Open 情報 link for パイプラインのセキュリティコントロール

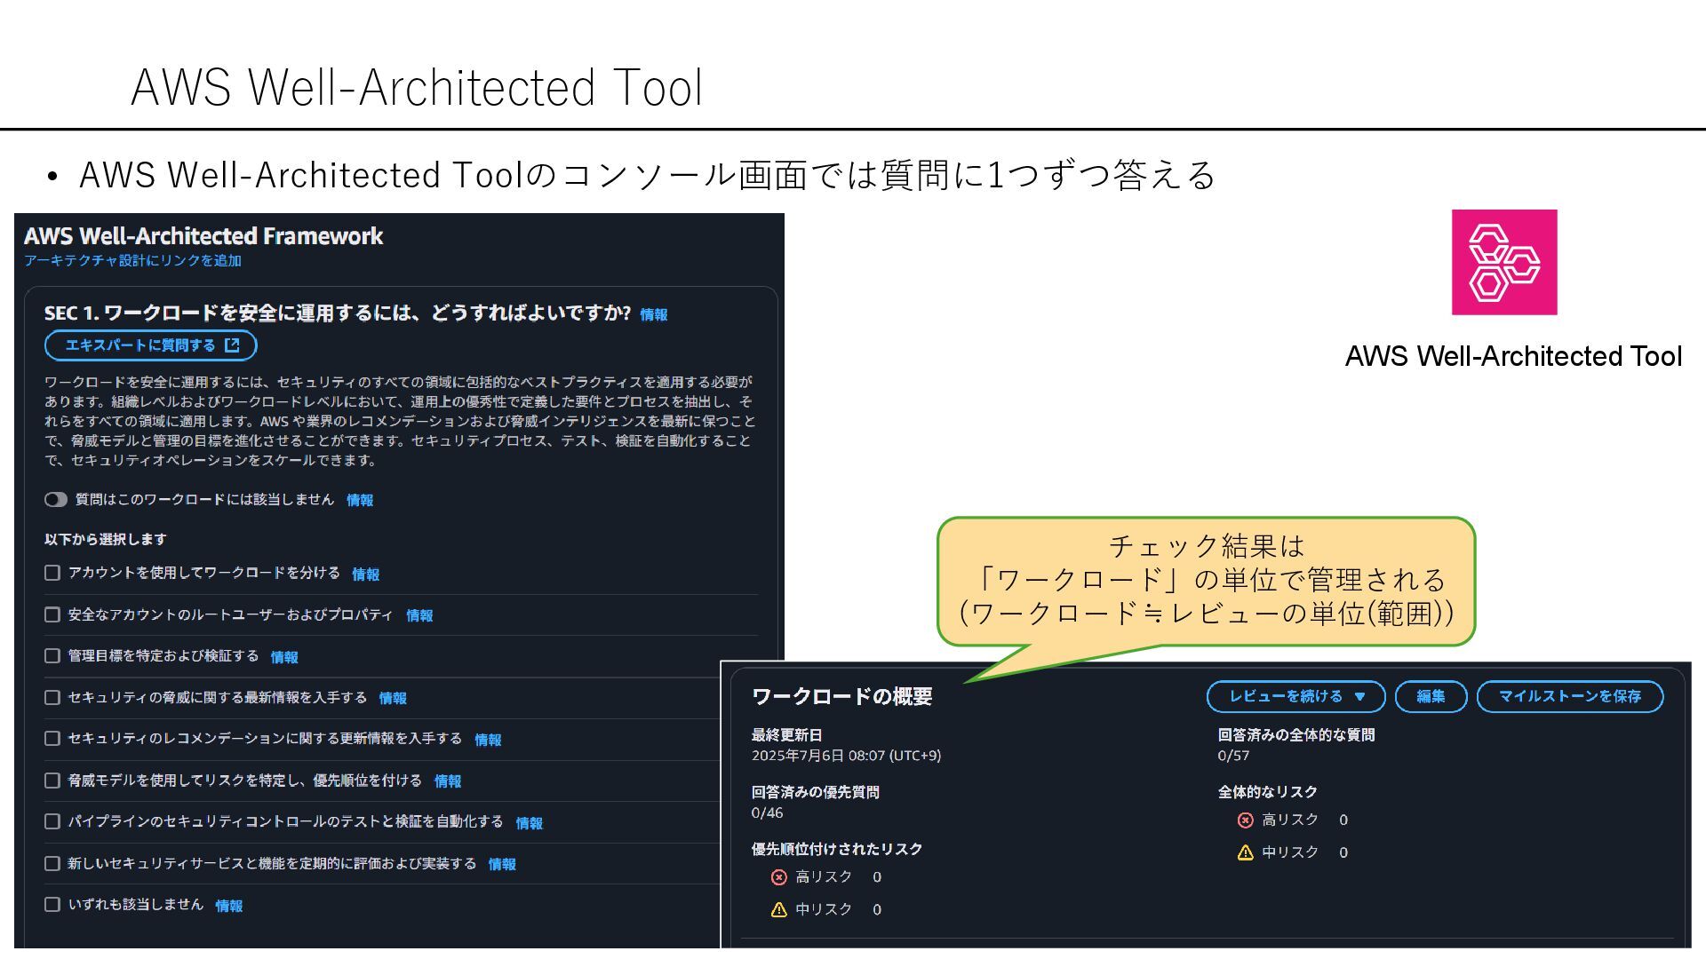530,823
